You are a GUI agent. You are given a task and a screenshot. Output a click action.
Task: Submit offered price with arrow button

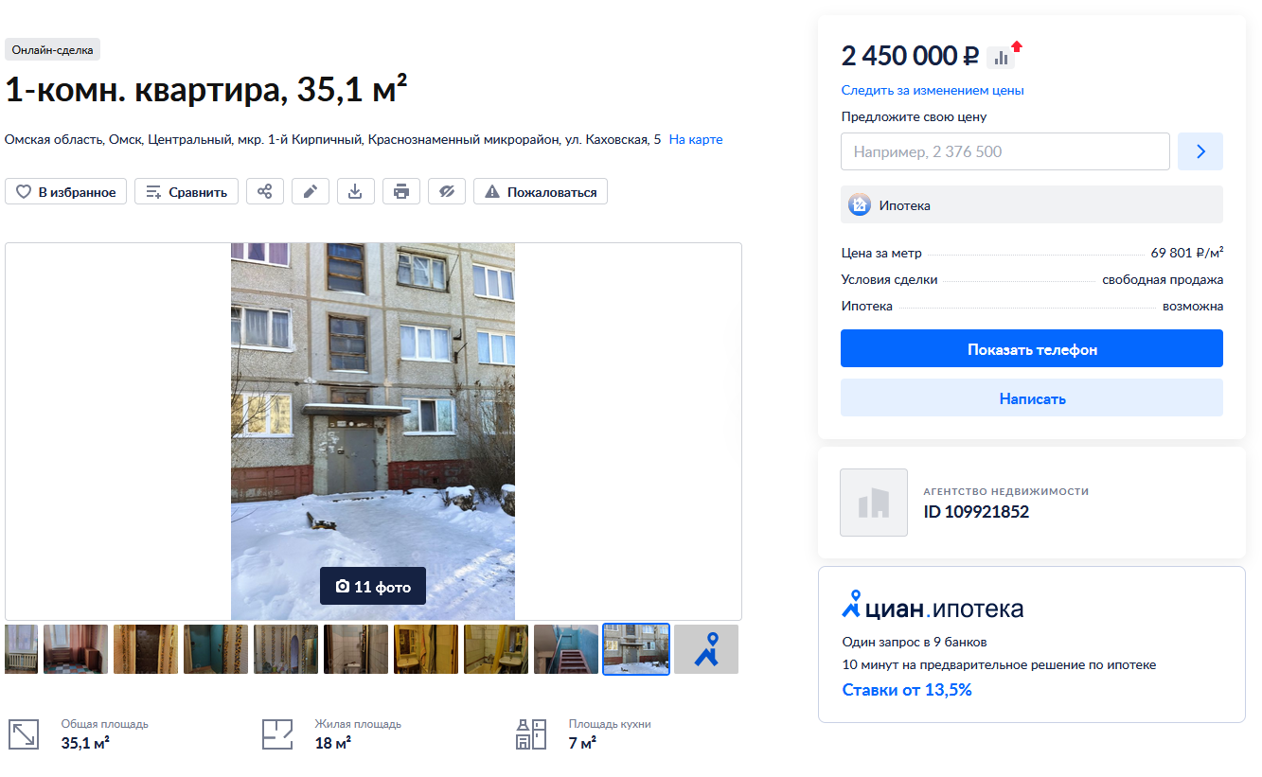(1200, 151)
